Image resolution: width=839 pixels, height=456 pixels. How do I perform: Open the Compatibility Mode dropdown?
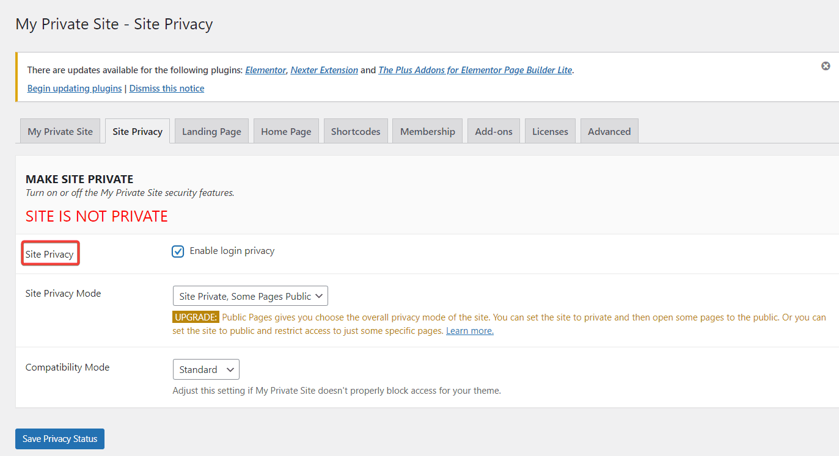click(206, 369)
